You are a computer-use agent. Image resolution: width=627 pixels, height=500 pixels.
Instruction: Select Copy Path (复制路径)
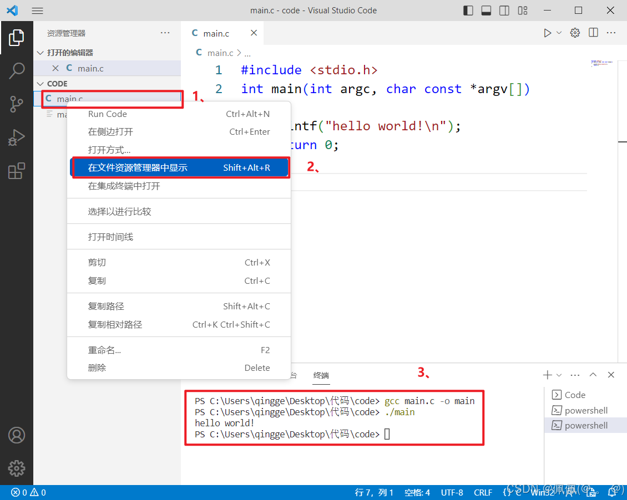(x=179, y=307)
